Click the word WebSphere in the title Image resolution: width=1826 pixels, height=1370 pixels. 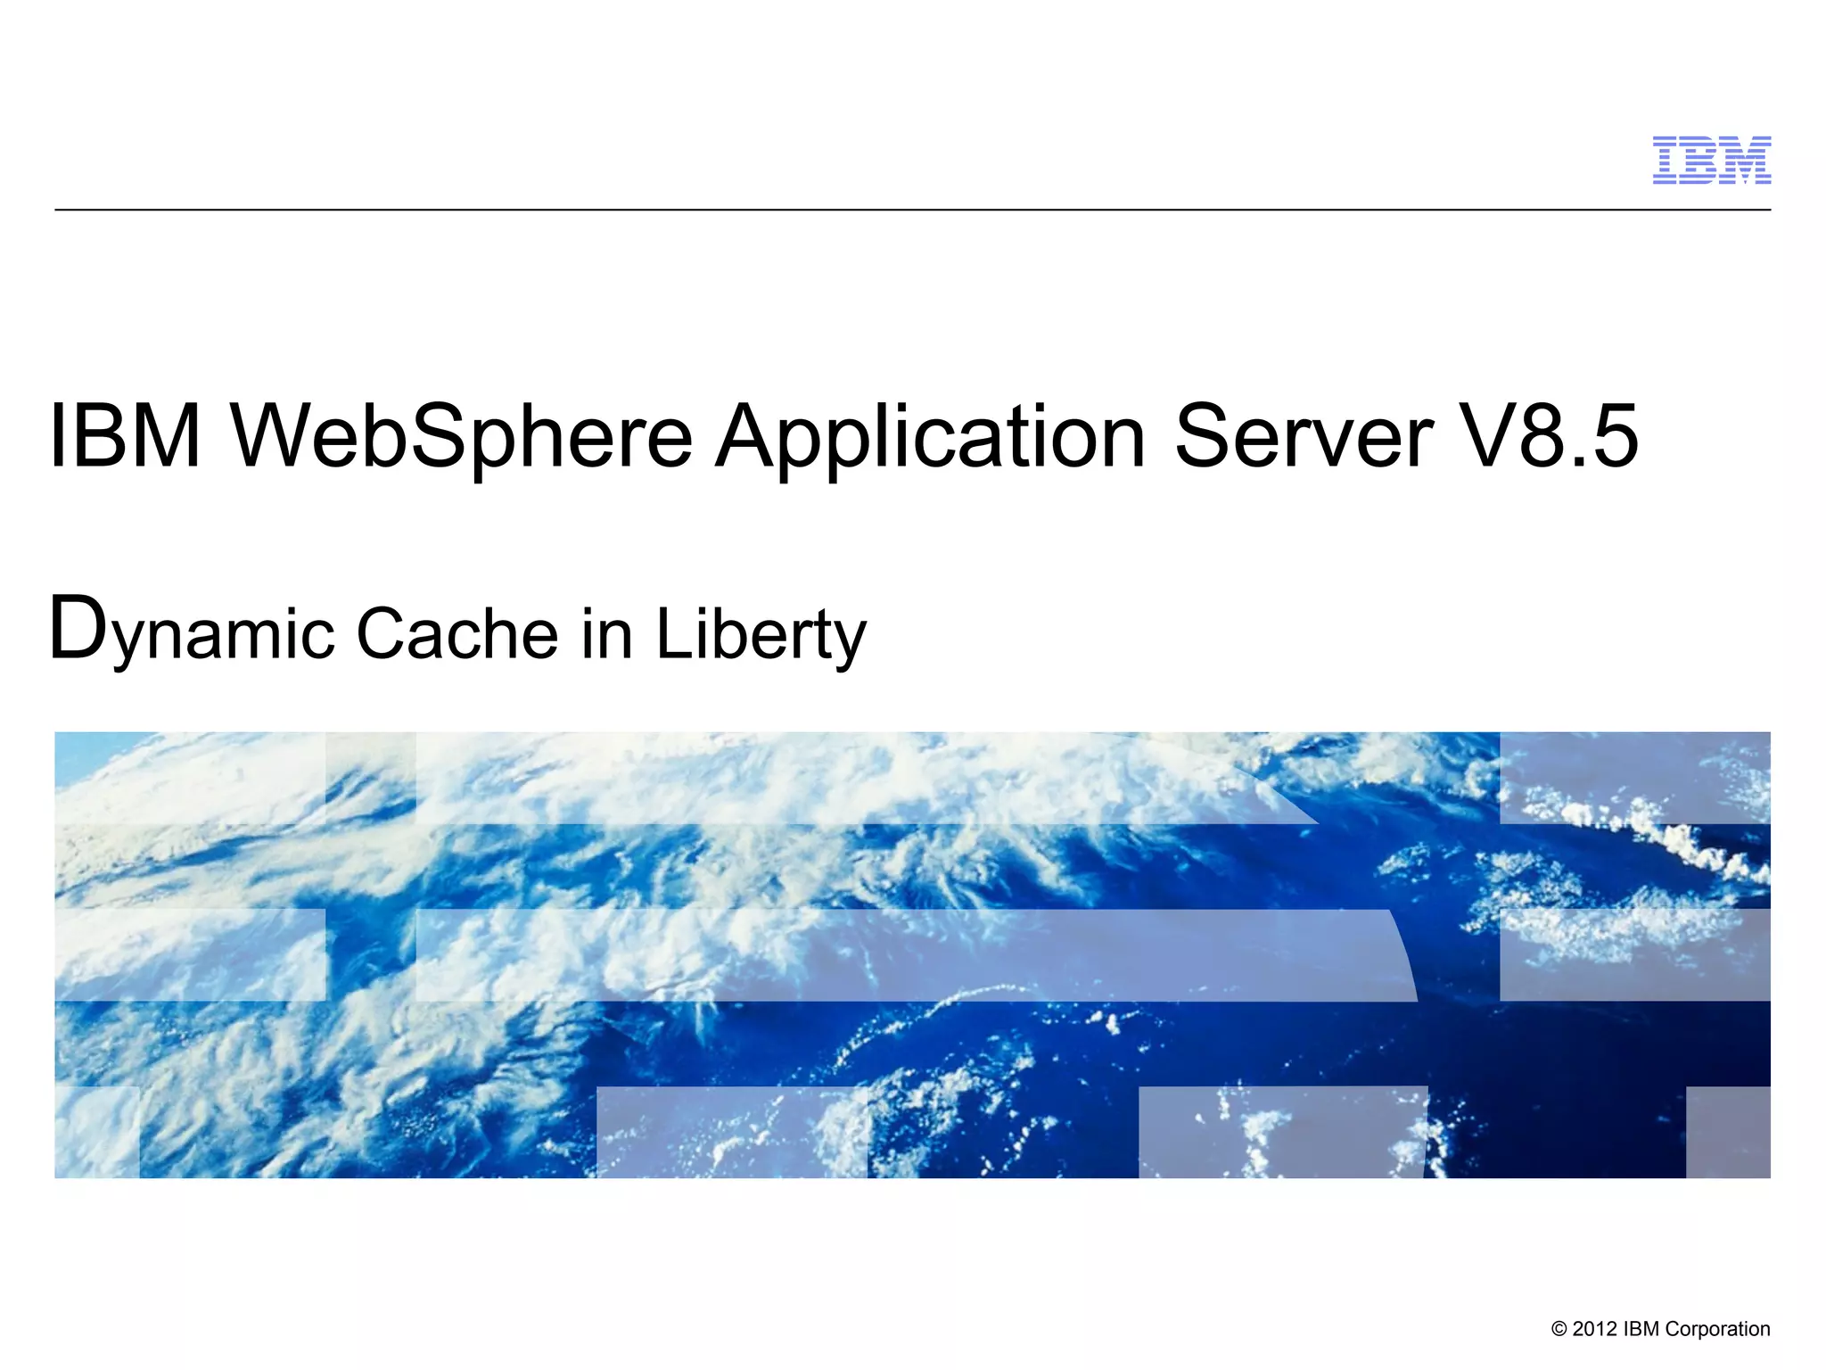(463, 436)
